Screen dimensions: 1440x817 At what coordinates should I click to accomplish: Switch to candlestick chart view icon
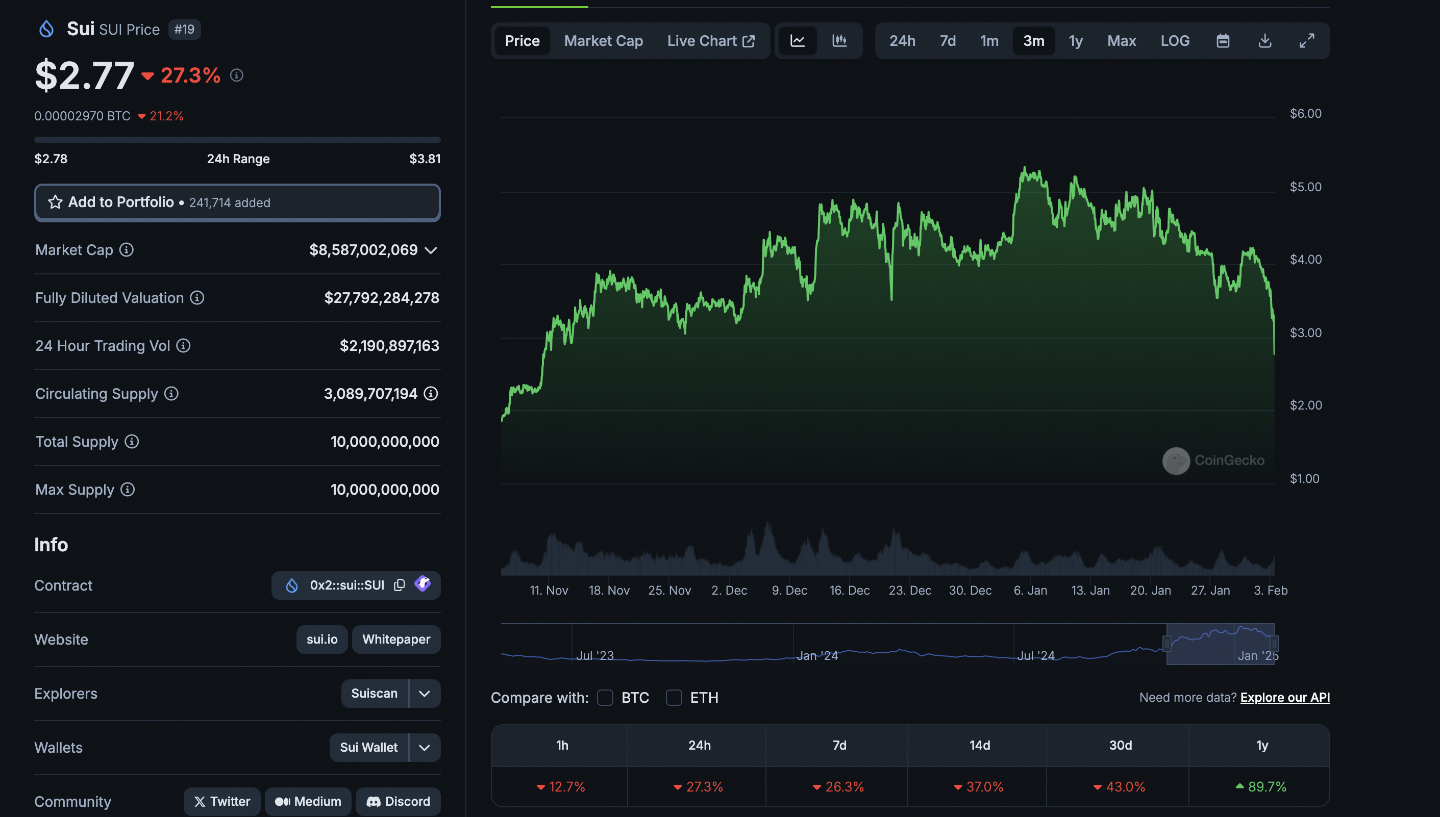coord(839,40)
